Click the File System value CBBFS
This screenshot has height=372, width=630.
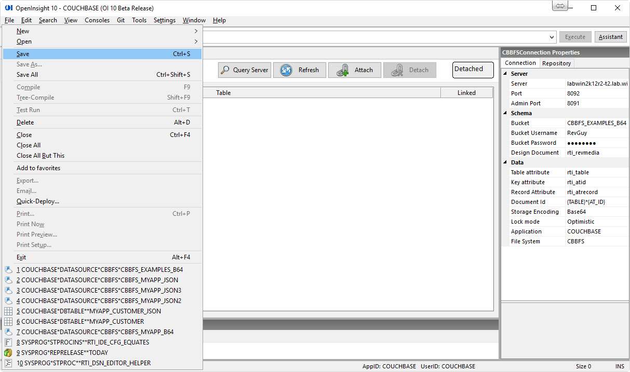597,241
